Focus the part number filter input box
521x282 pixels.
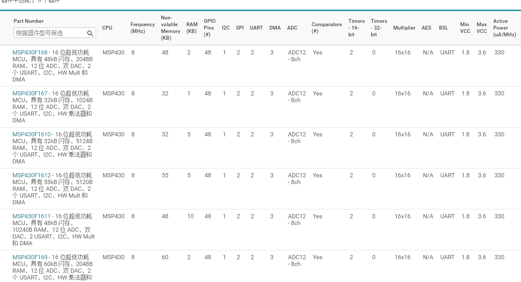click(50, 33)
